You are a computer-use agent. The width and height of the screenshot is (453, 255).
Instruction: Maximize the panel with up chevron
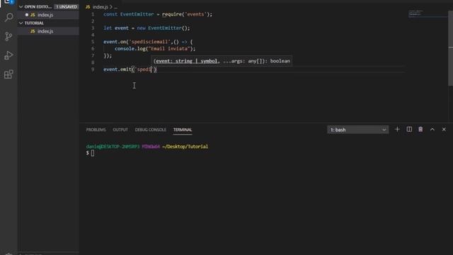[x=432, y=130]
